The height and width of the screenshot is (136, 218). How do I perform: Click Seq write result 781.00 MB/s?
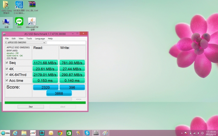click(72, 63)
